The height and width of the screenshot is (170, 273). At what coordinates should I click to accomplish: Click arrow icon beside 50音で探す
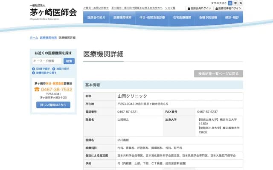point(34,68)
